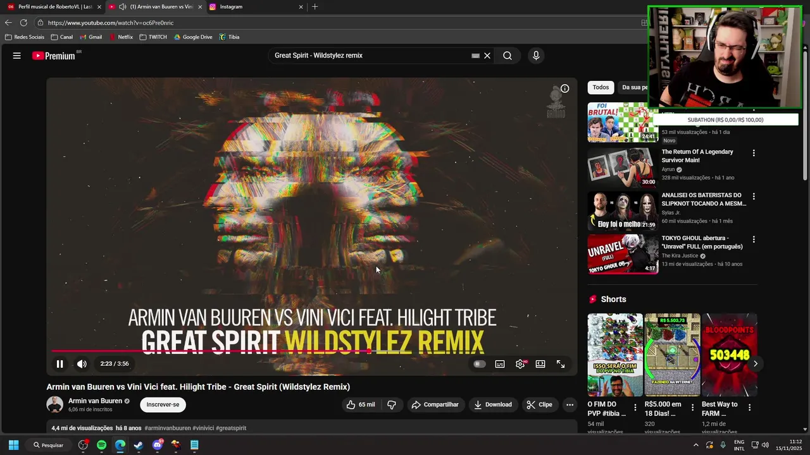Like the video with 65 mil
Viewport: 810px width, 455px height.
(x=361, y=404)
